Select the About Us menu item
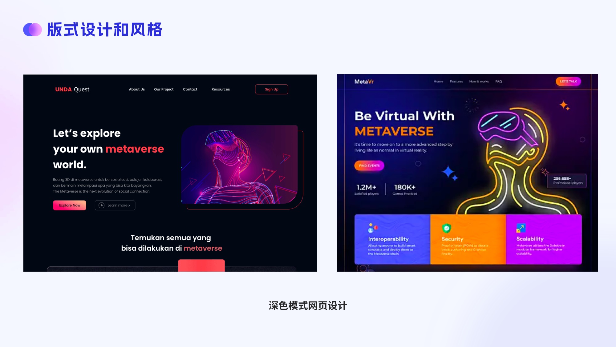The image size is (616, 347). [137, 89]
